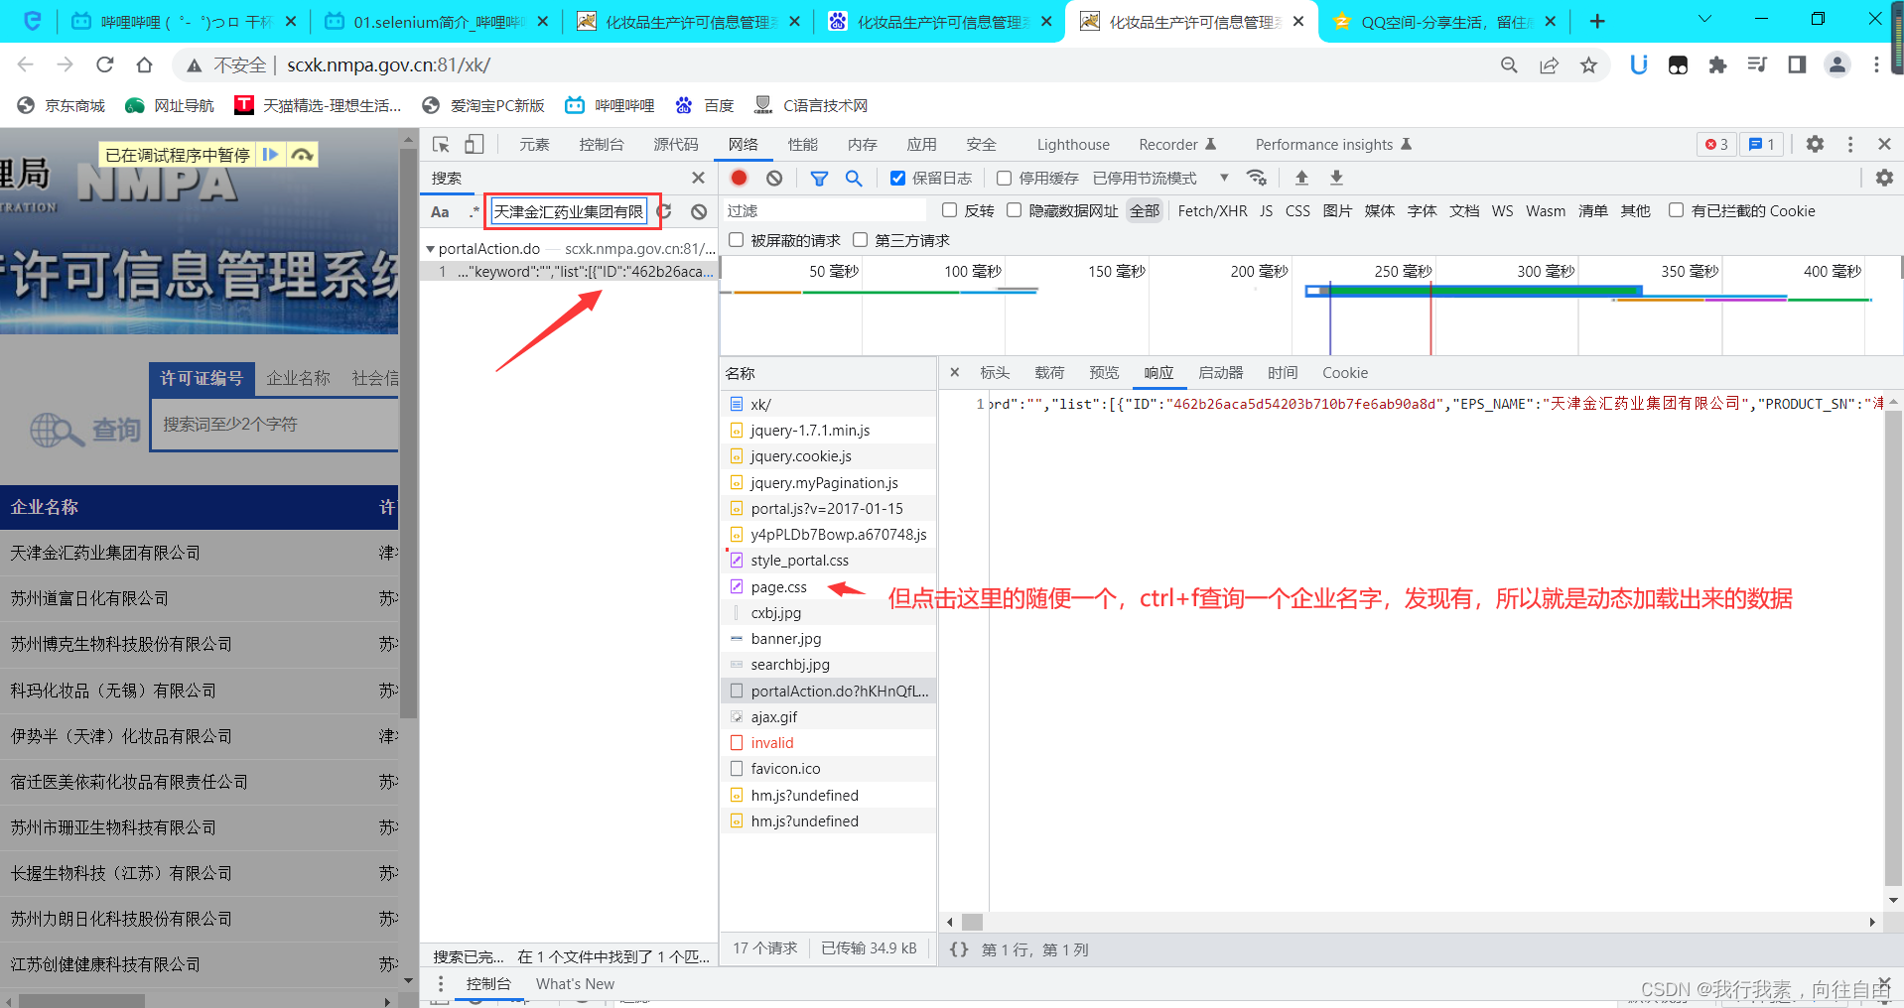Image resolution: width=1904 pixels, height=1008 pixels.
Task: Check the 反转 filter checkbox
Action: (949, 210)
